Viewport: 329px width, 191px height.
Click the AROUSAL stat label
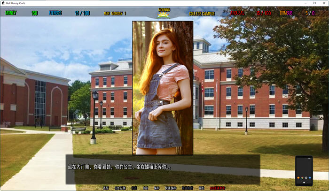click(238, 13)
